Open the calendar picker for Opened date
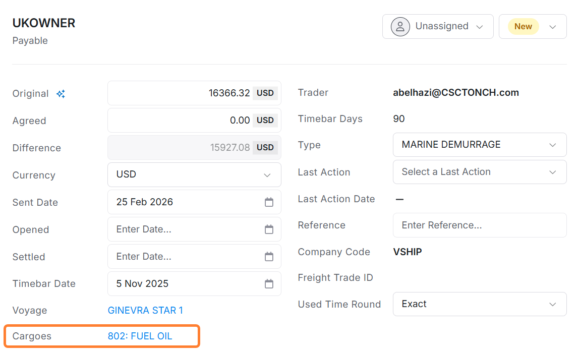 269,229
